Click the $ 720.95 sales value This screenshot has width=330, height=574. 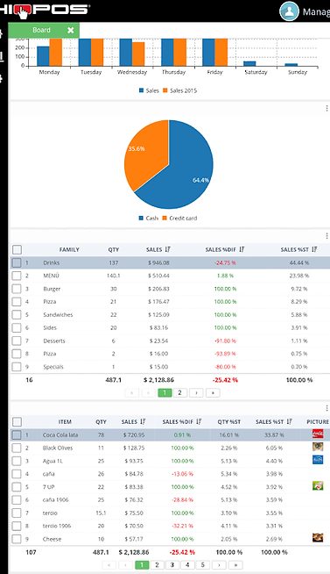[134, 435]
